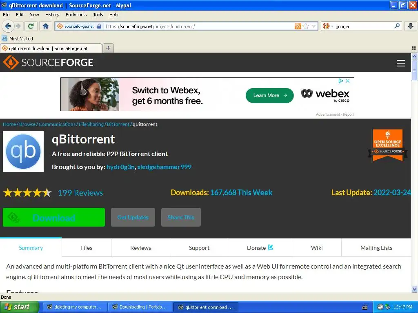Screen dimensions: 418x313
Task: Click the star rating icons
Action: tap(27, 192)
